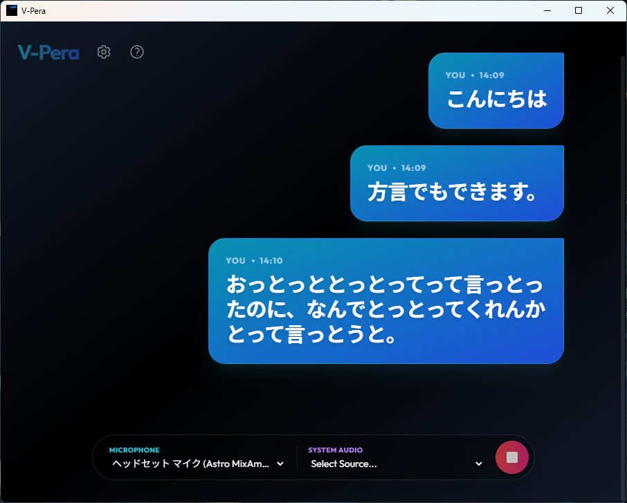The image size is (627, 503).
Task: Click the MICROPHONE label
Action: 134,450
